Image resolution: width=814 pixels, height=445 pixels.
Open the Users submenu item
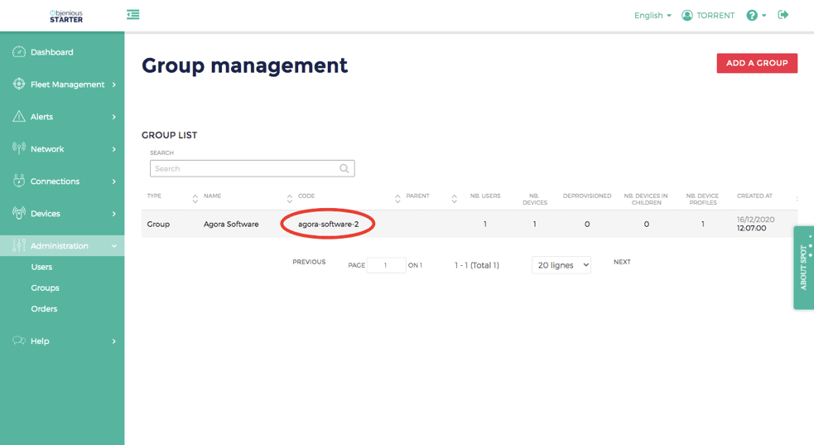tap(41, 267)
